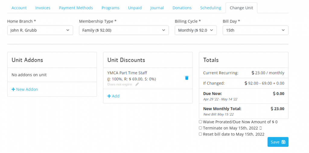This screenshot has height=153, width=309.
Task: Delete the YMCA Part Time Staff discount
Action: (x=186, y=78)
